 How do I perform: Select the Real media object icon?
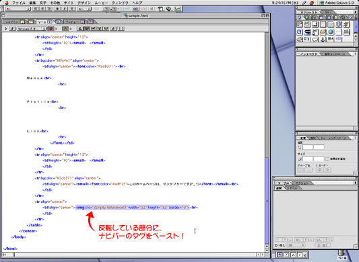point(308,32)
